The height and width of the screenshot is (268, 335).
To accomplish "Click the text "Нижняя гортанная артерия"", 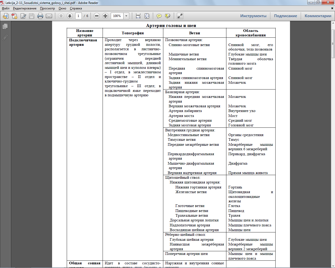I will point(198,187).
